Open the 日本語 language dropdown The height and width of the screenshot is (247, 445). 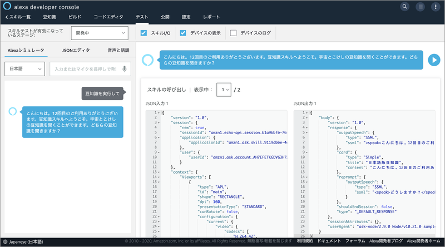(24, 69)
